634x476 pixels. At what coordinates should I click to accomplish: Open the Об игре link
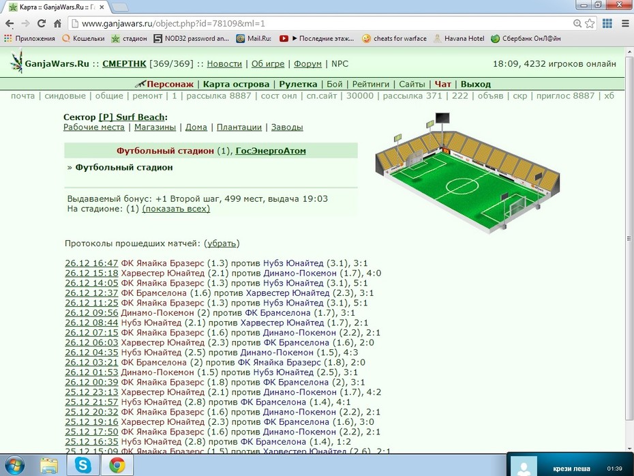tap(268, 64)
